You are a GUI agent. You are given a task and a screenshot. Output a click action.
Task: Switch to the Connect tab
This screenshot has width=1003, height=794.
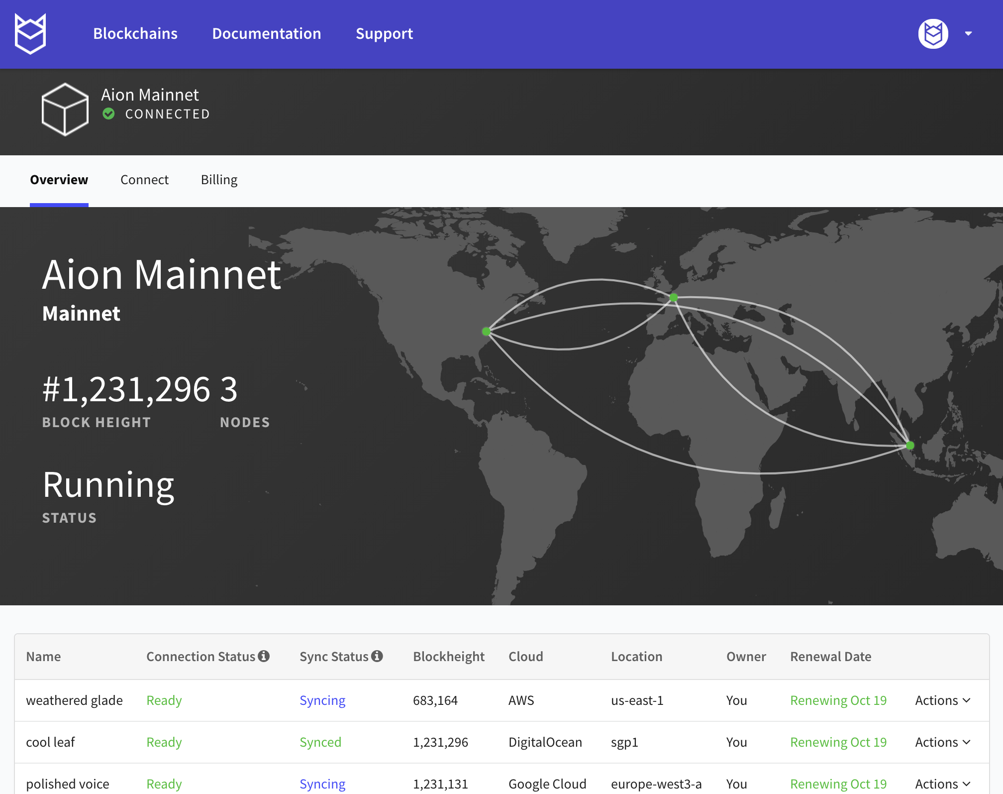(144, 180)
